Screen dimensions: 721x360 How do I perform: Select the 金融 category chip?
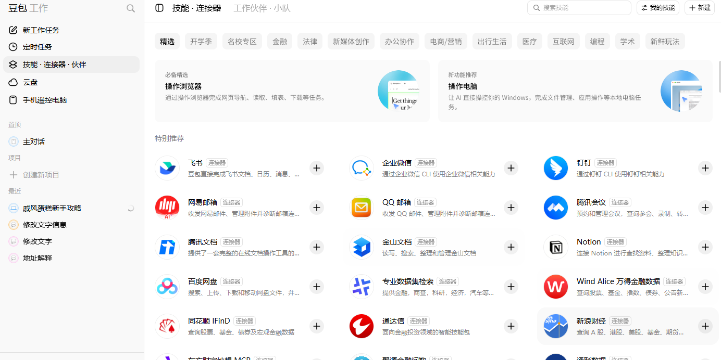(280, 42)
